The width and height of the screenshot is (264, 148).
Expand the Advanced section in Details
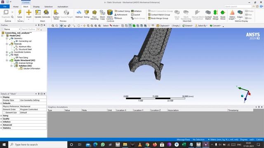[x=1, y=125]
